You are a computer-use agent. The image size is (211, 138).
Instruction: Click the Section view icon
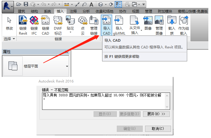(x=111, y=4)
